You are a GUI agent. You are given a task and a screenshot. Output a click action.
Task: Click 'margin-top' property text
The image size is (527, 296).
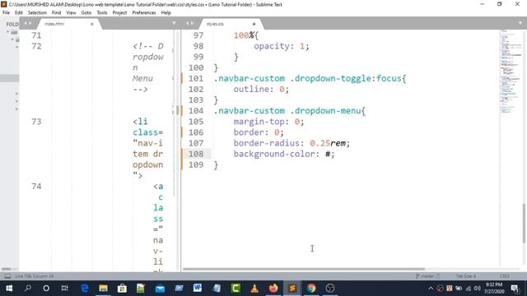259,122
